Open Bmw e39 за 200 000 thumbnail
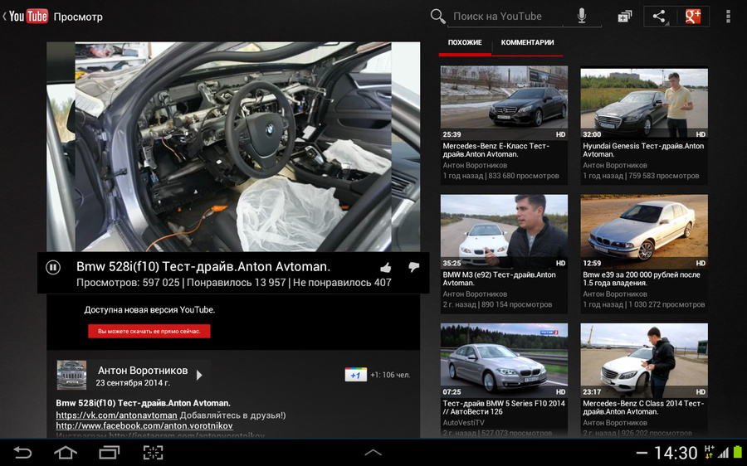Screen dimensions: 747x466 [644, 231]
